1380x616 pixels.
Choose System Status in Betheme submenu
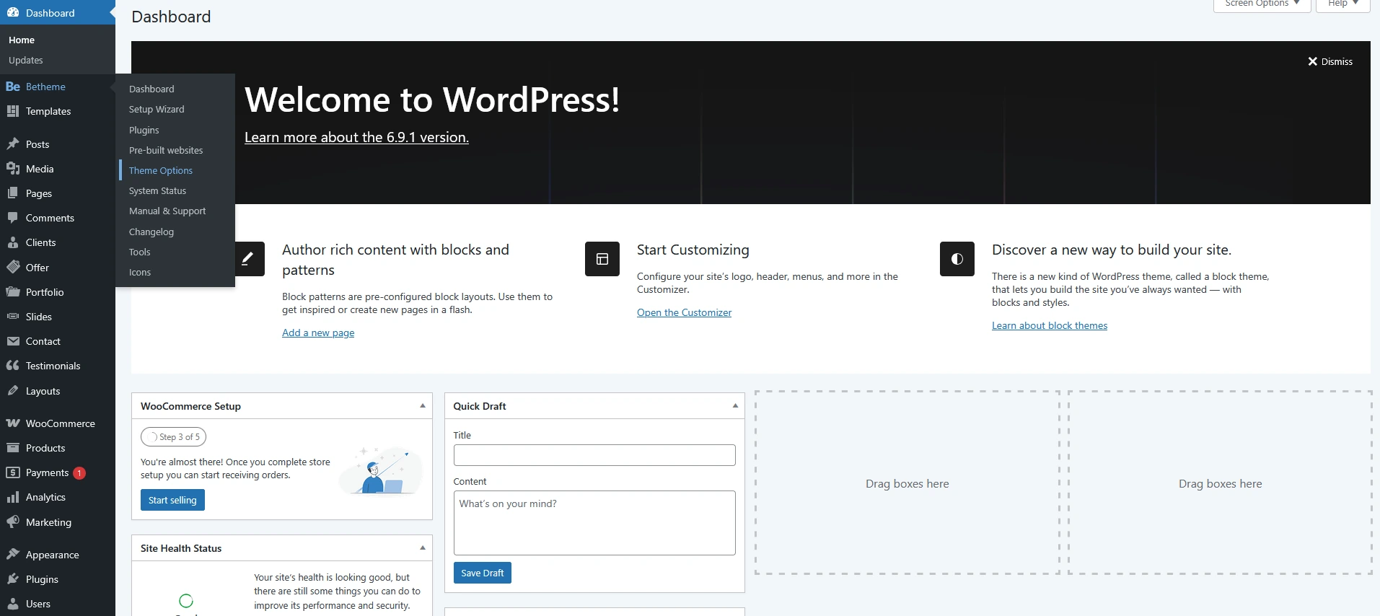(x=157, y=190)
